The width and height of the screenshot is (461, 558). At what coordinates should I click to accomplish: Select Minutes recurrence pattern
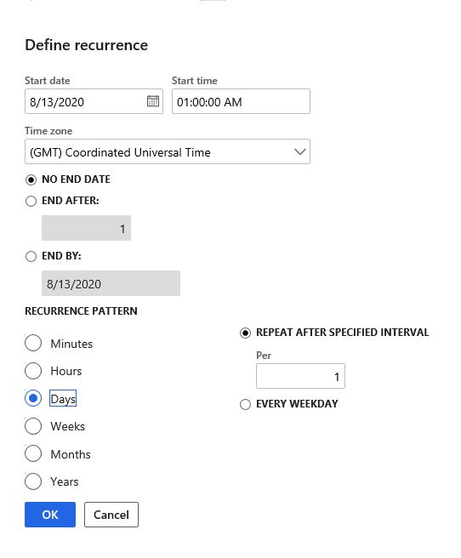(x=33, y=343)
